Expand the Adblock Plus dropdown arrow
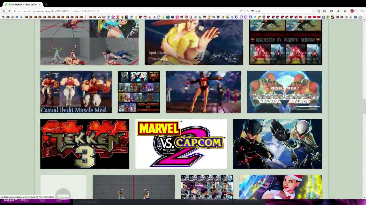 pyautogui.click(x=355, y=11)
